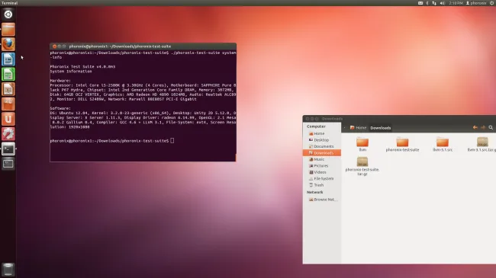Image resolution: width=496 pixels, height=278 pixels.
Task: Go forward in the Downloads file manager
Action: (x=483, y=128)
